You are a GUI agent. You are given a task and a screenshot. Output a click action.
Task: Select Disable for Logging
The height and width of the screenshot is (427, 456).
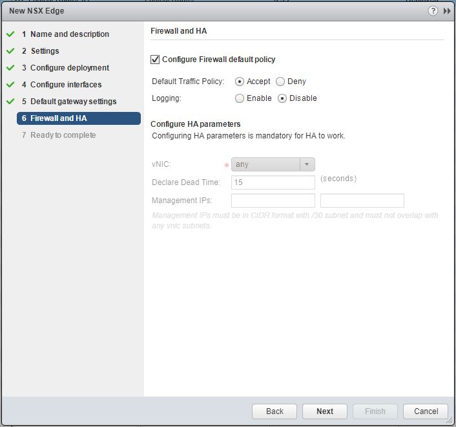pos(282,98)
